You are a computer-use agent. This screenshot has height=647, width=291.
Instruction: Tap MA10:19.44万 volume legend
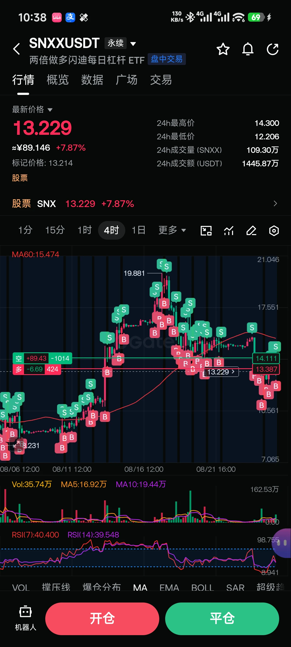pyautogui.click(x=141, y=484)
